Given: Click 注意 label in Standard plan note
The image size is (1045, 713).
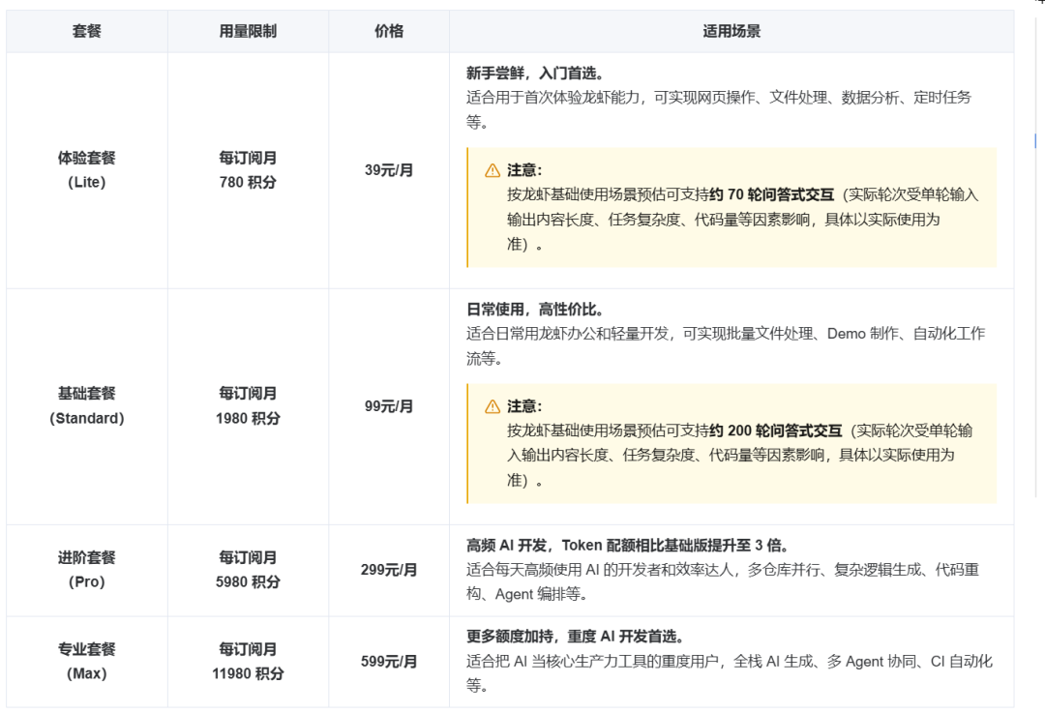Looking at the screenshot, I should [524, 406].
